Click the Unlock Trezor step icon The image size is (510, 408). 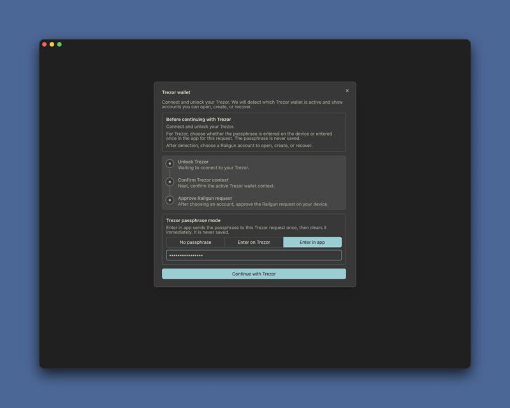click(170, 164)
